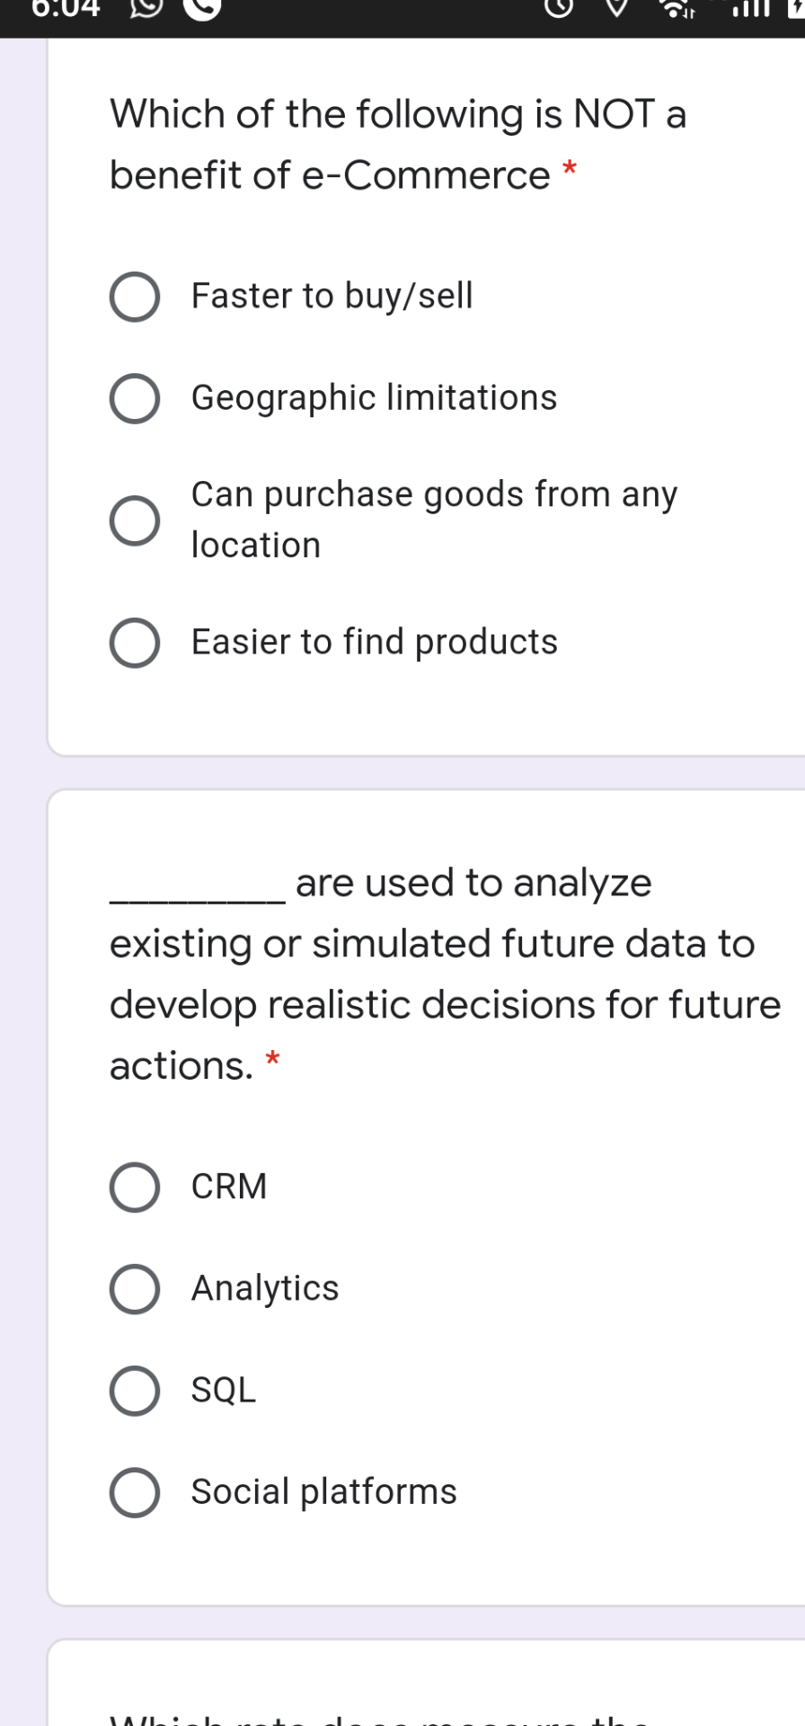
Task: Tap the location pin status icon
Action: 616,7
